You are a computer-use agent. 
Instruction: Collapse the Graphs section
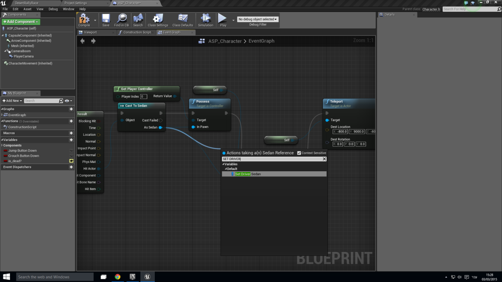pos(2,109)
